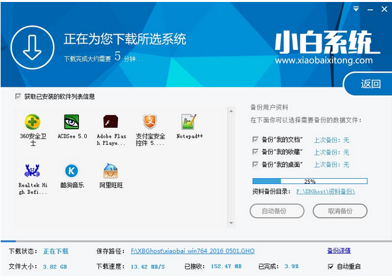Viewport: 392px width, 278px height.
Task: Click the large download arrow icon
Action: click(x=30, y=46)
